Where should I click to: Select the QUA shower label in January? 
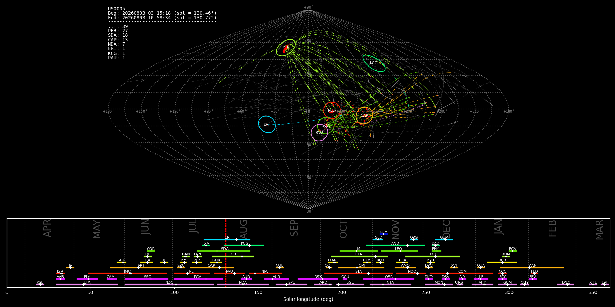(x=481, y=265)
